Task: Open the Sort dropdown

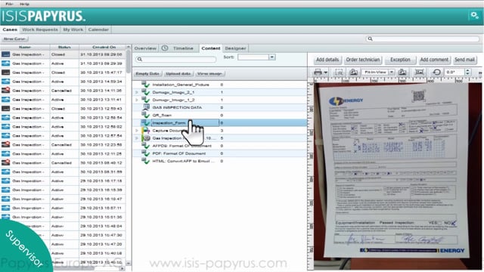Action: click(271, 57)
